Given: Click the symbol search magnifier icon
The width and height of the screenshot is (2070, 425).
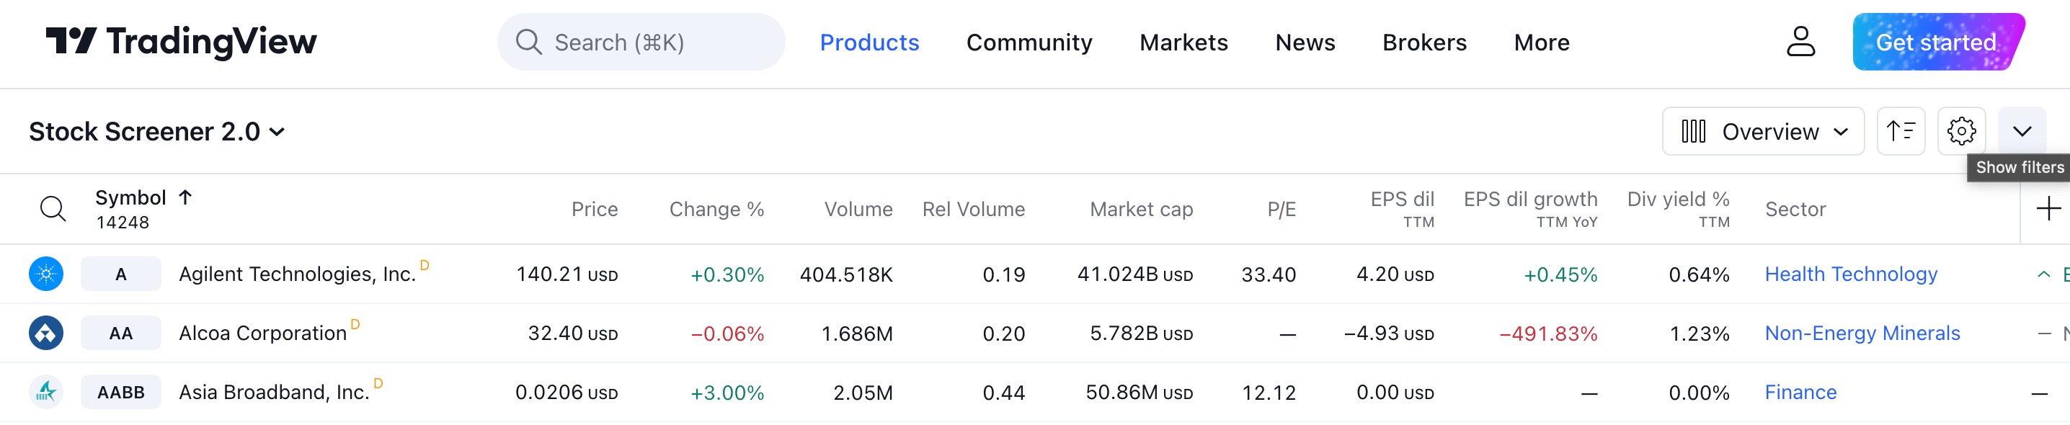Looking at the screenshot, I should click(x=53, y=209).
